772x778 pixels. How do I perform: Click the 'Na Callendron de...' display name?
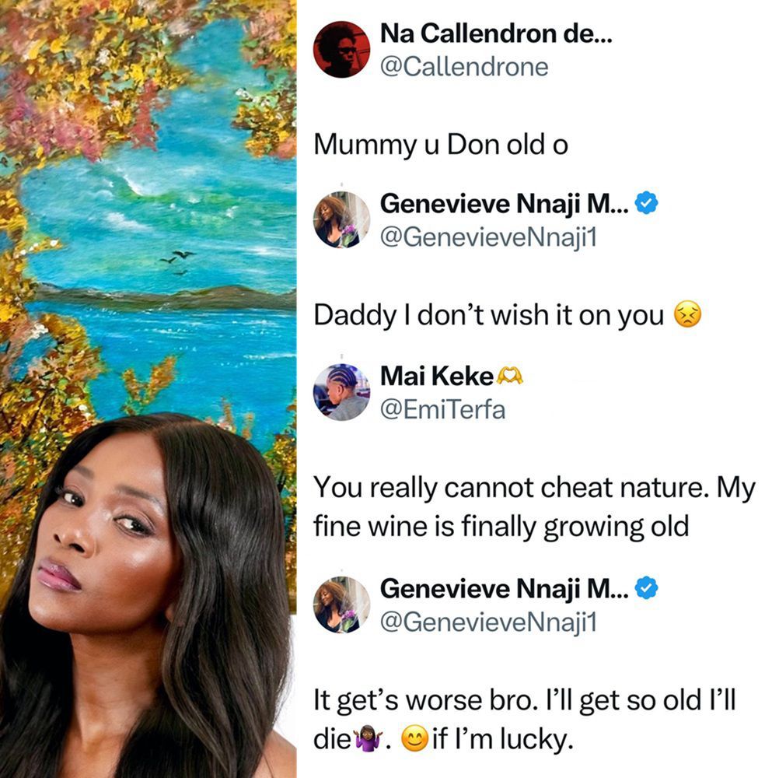496,33
